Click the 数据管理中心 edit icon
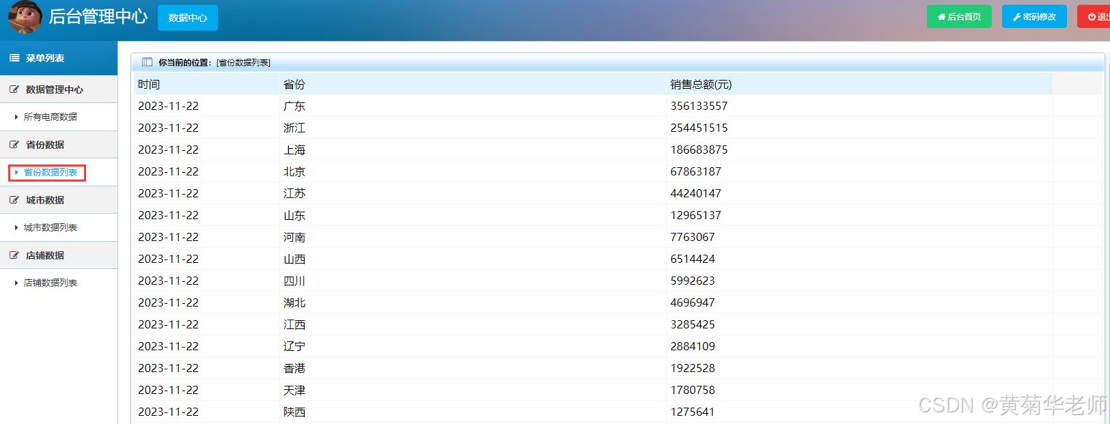This screenshot has width=1110, height=424. point(14,89)
